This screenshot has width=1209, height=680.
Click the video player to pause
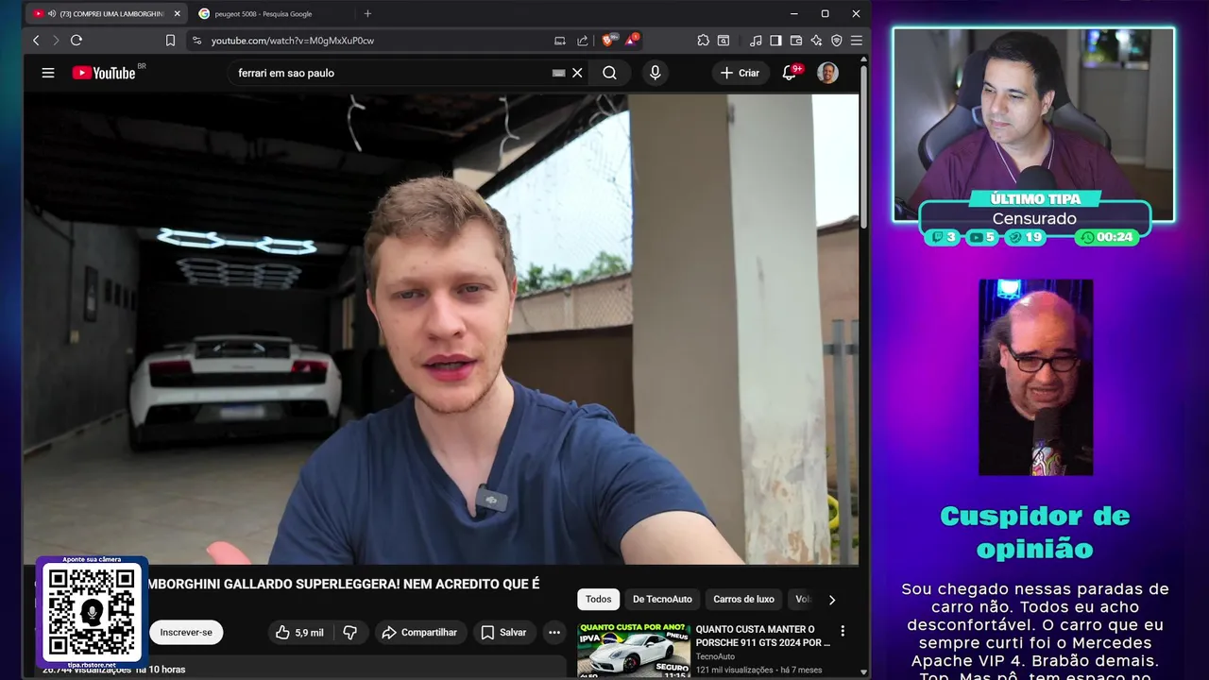[x=441, y=328]
